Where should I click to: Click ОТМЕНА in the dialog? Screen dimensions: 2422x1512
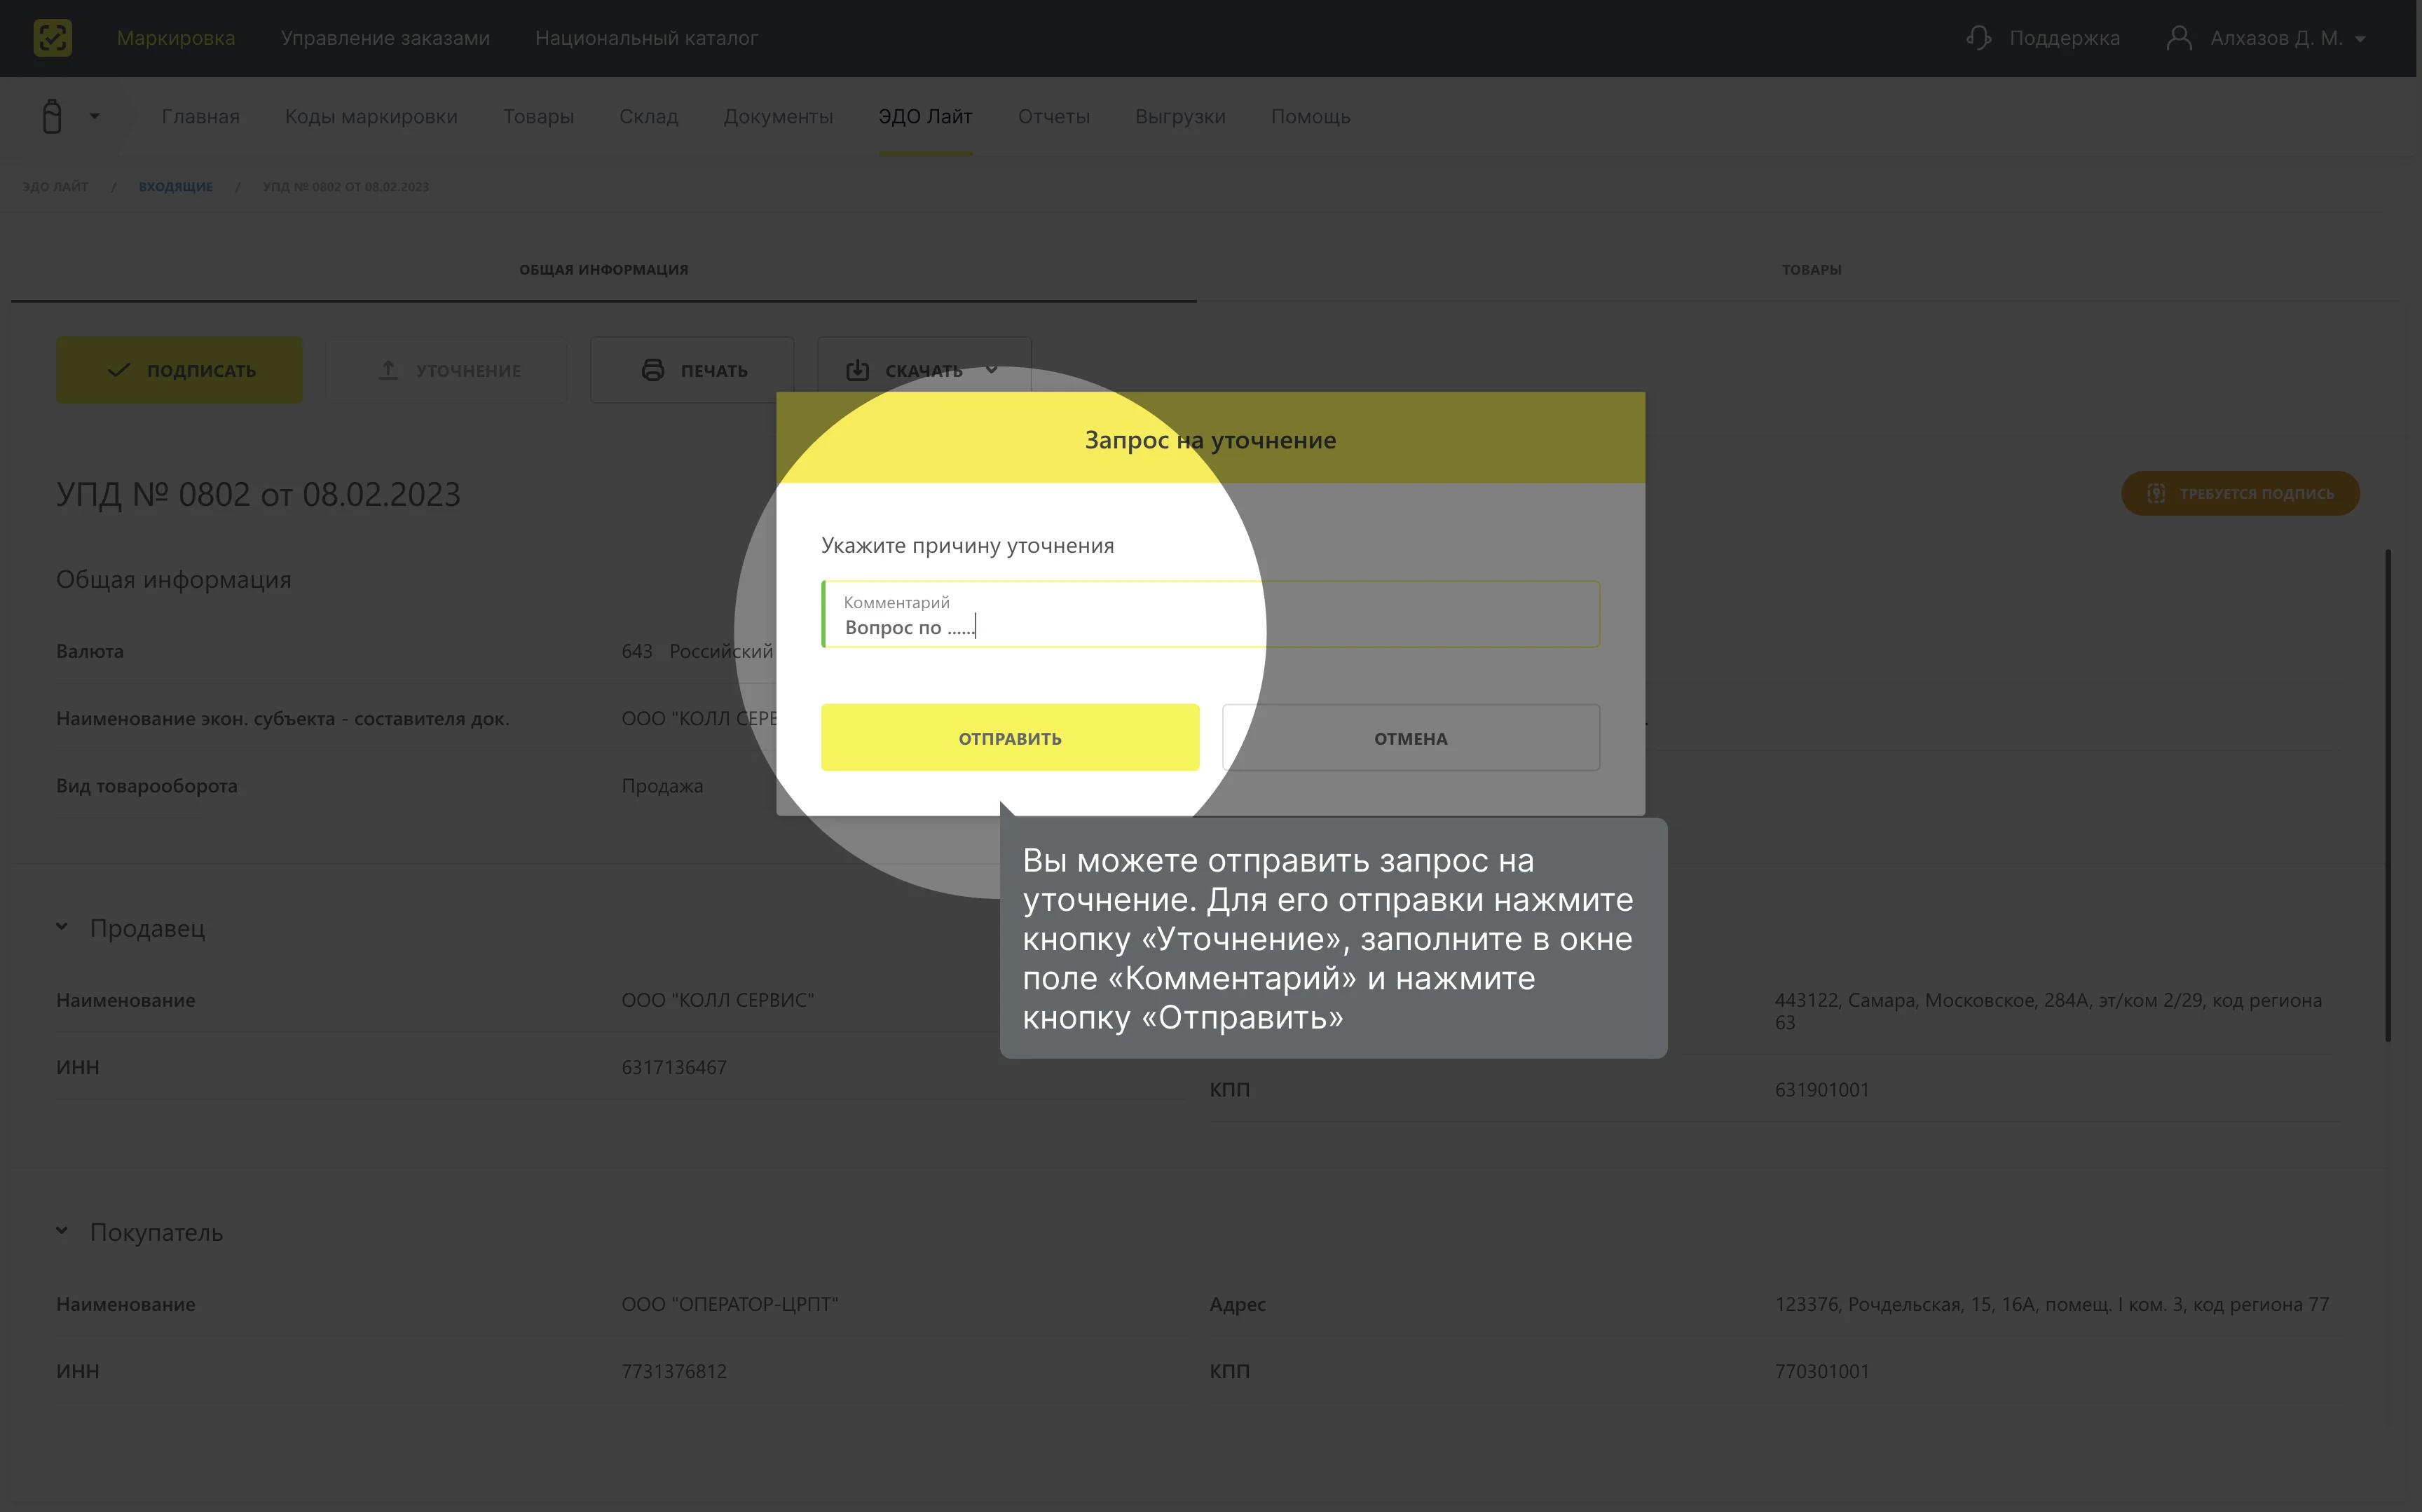coord(1411,738)
